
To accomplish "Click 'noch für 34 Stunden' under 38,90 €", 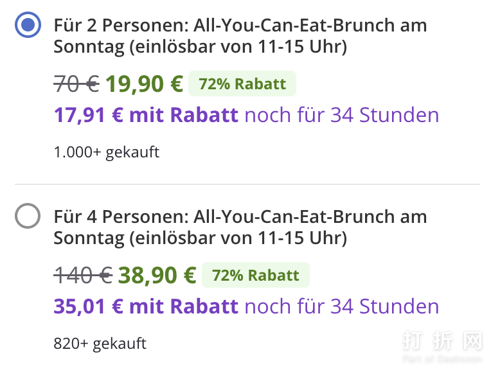I will (x=342, y=306).
